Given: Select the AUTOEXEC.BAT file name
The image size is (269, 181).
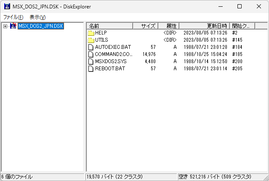Looking at the screenshot, I should point(113,47).
